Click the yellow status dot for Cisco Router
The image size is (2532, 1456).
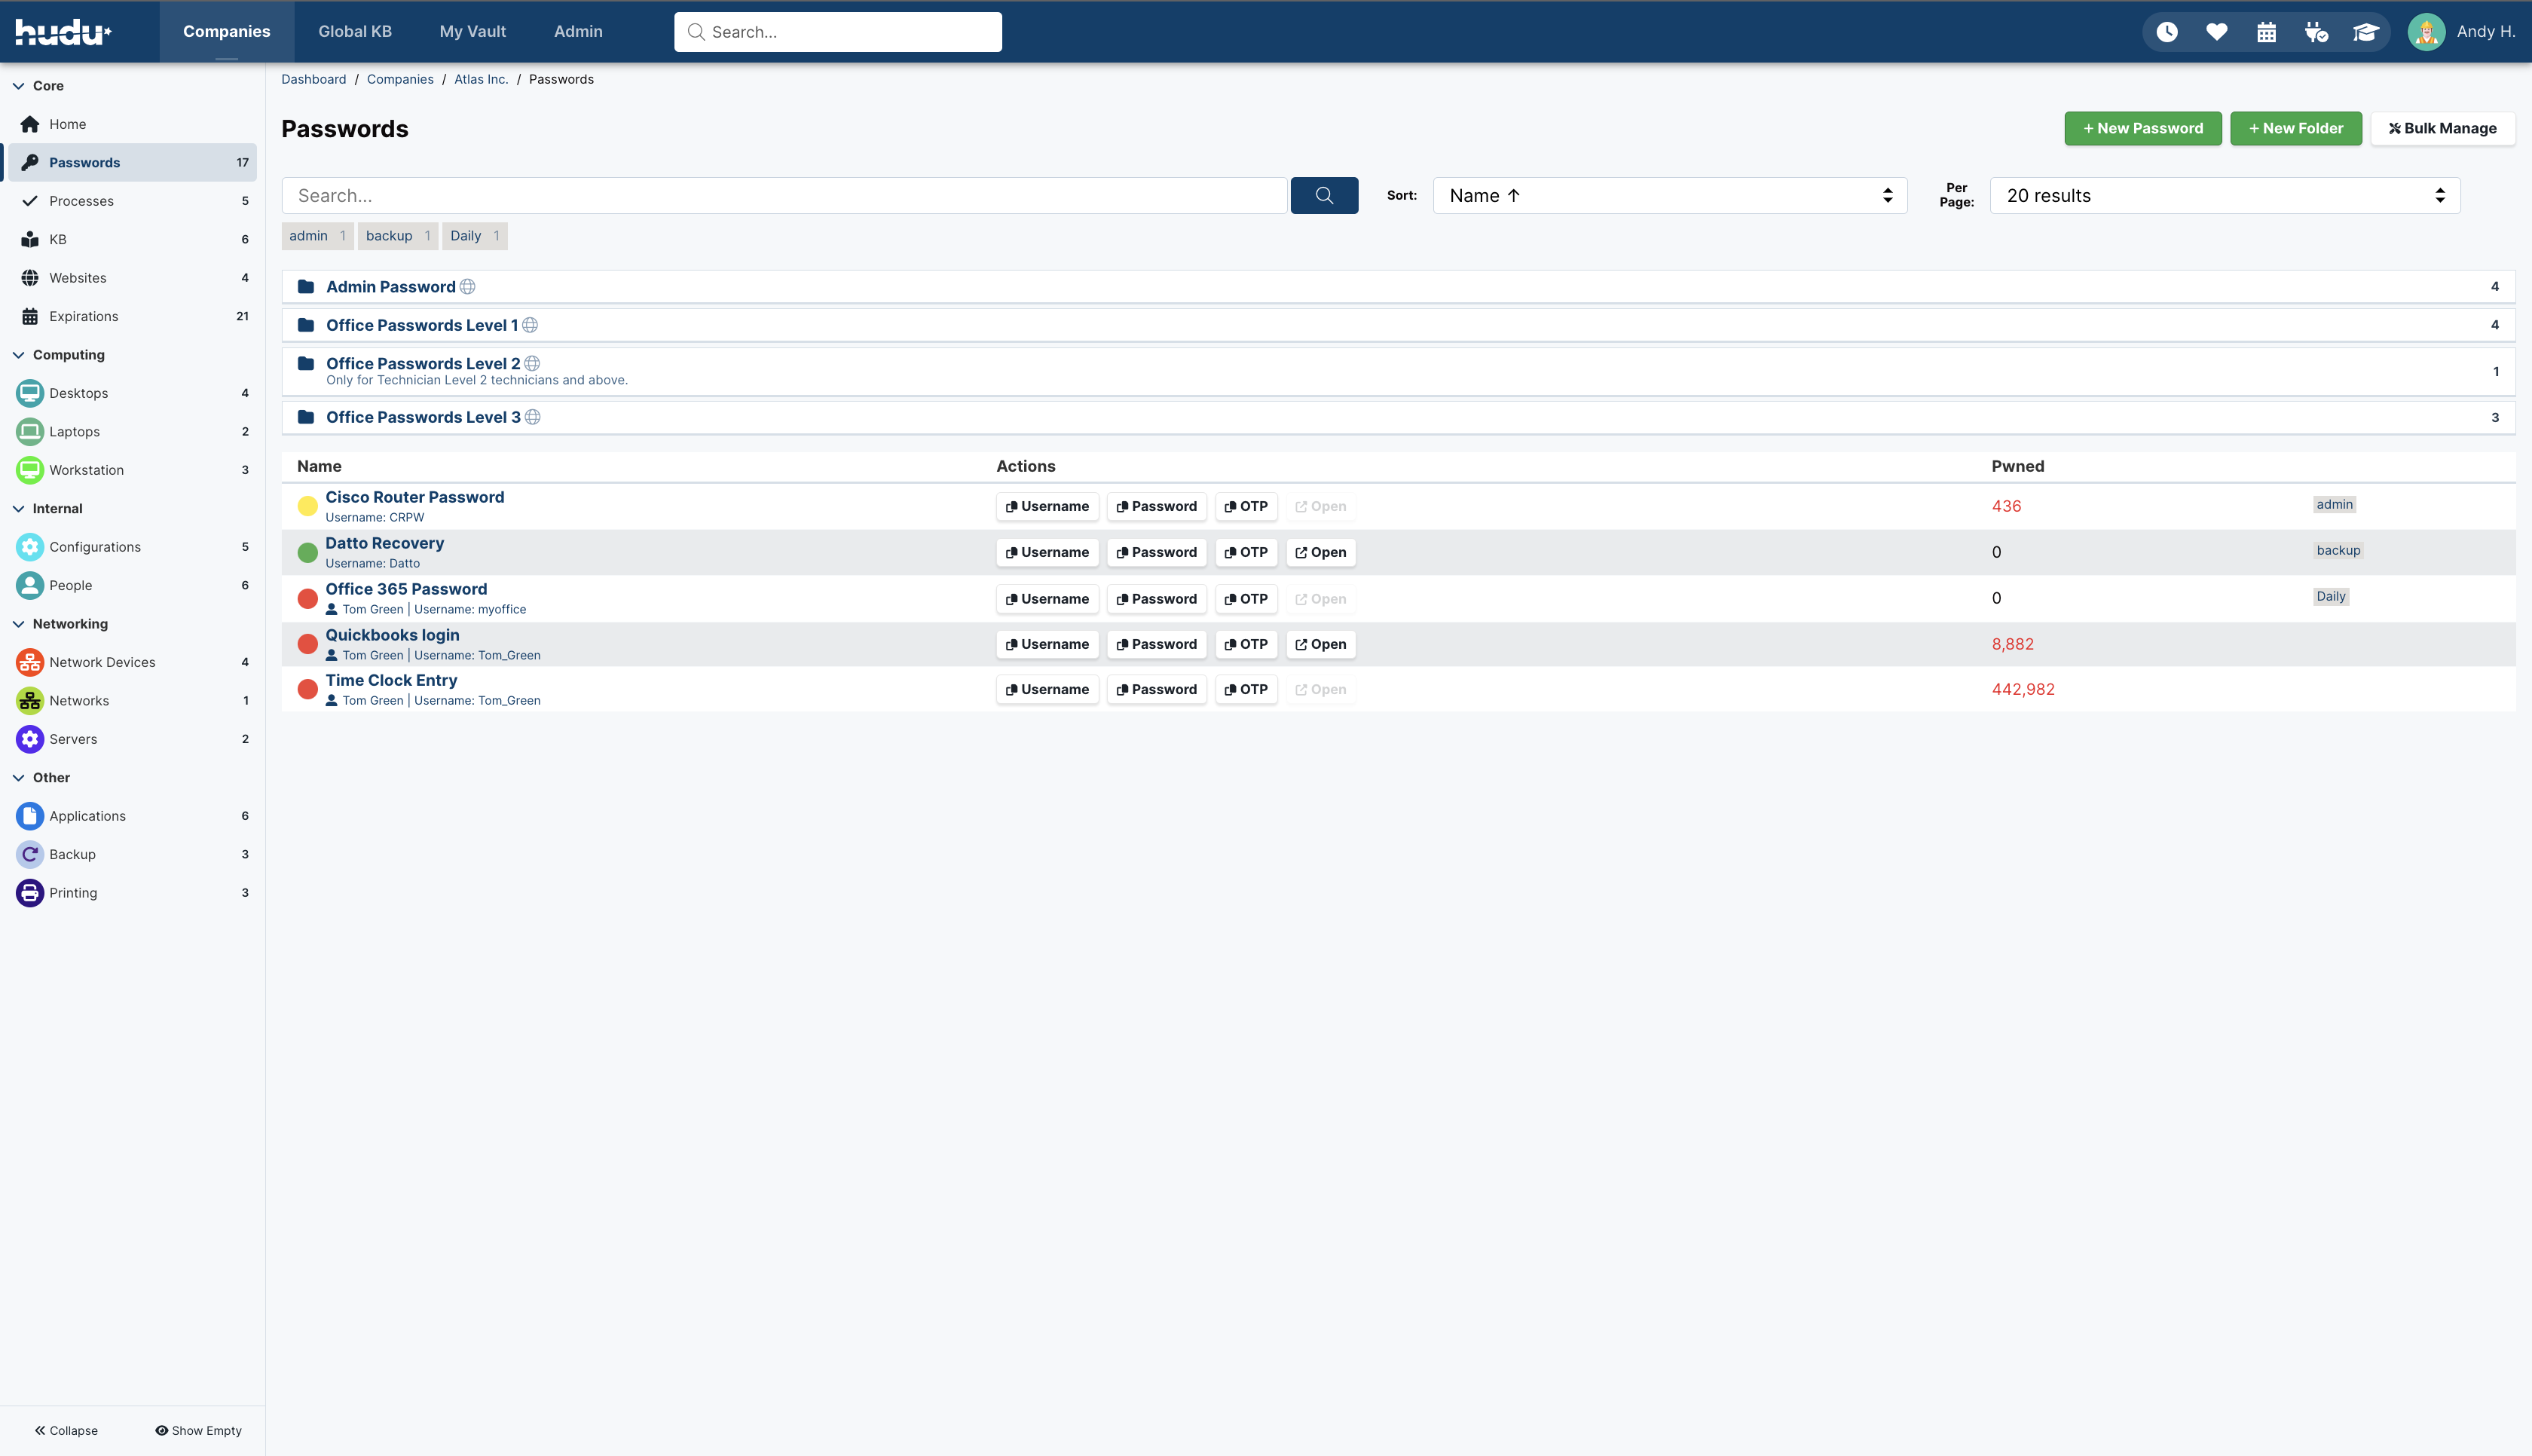pos(308,506)
